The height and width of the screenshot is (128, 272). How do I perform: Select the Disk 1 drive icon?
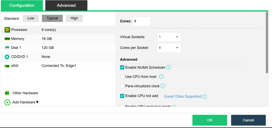[7, 48]
